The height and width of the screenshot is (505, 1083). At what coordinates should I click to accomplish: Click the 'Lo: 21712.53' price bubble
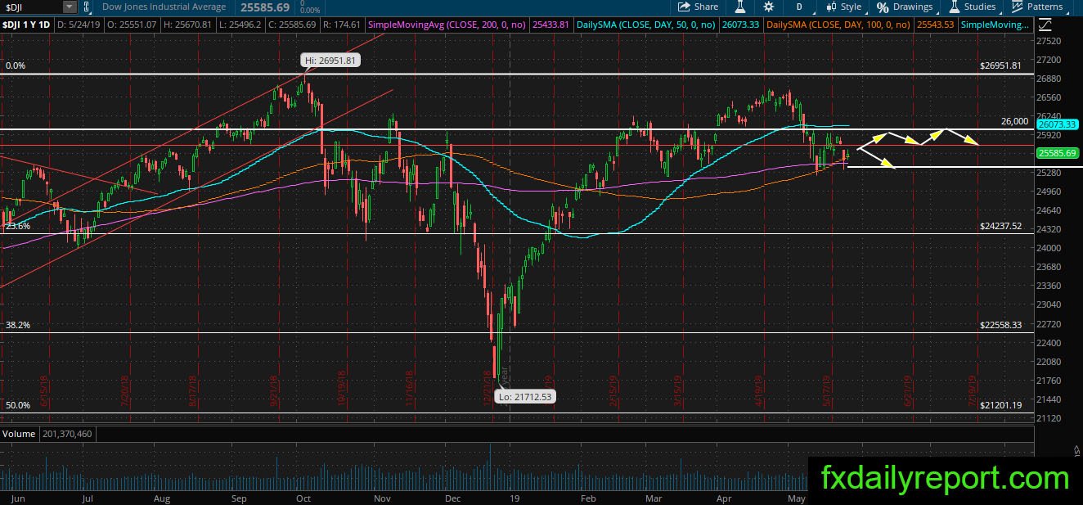527,396
